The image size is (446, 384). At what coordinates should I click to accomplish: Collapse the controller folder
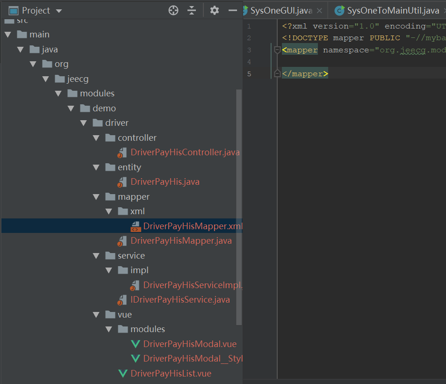pos(96,138)
